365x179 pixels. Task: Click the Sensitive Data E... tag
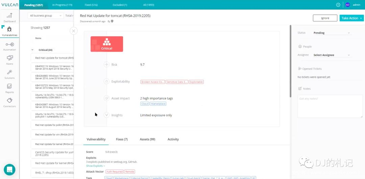177,82
